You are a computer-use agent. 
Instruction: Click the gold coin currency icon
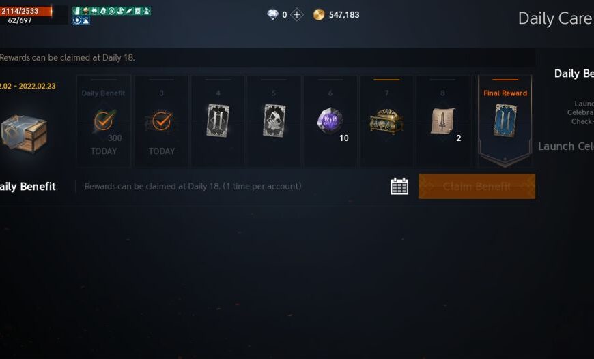click(x=319, y=15)
